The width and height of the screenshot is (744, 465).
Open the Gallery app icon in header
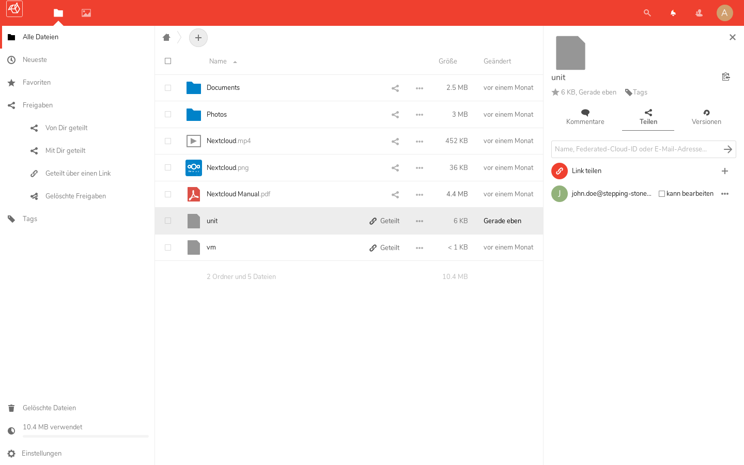click(x=86, y=13)
